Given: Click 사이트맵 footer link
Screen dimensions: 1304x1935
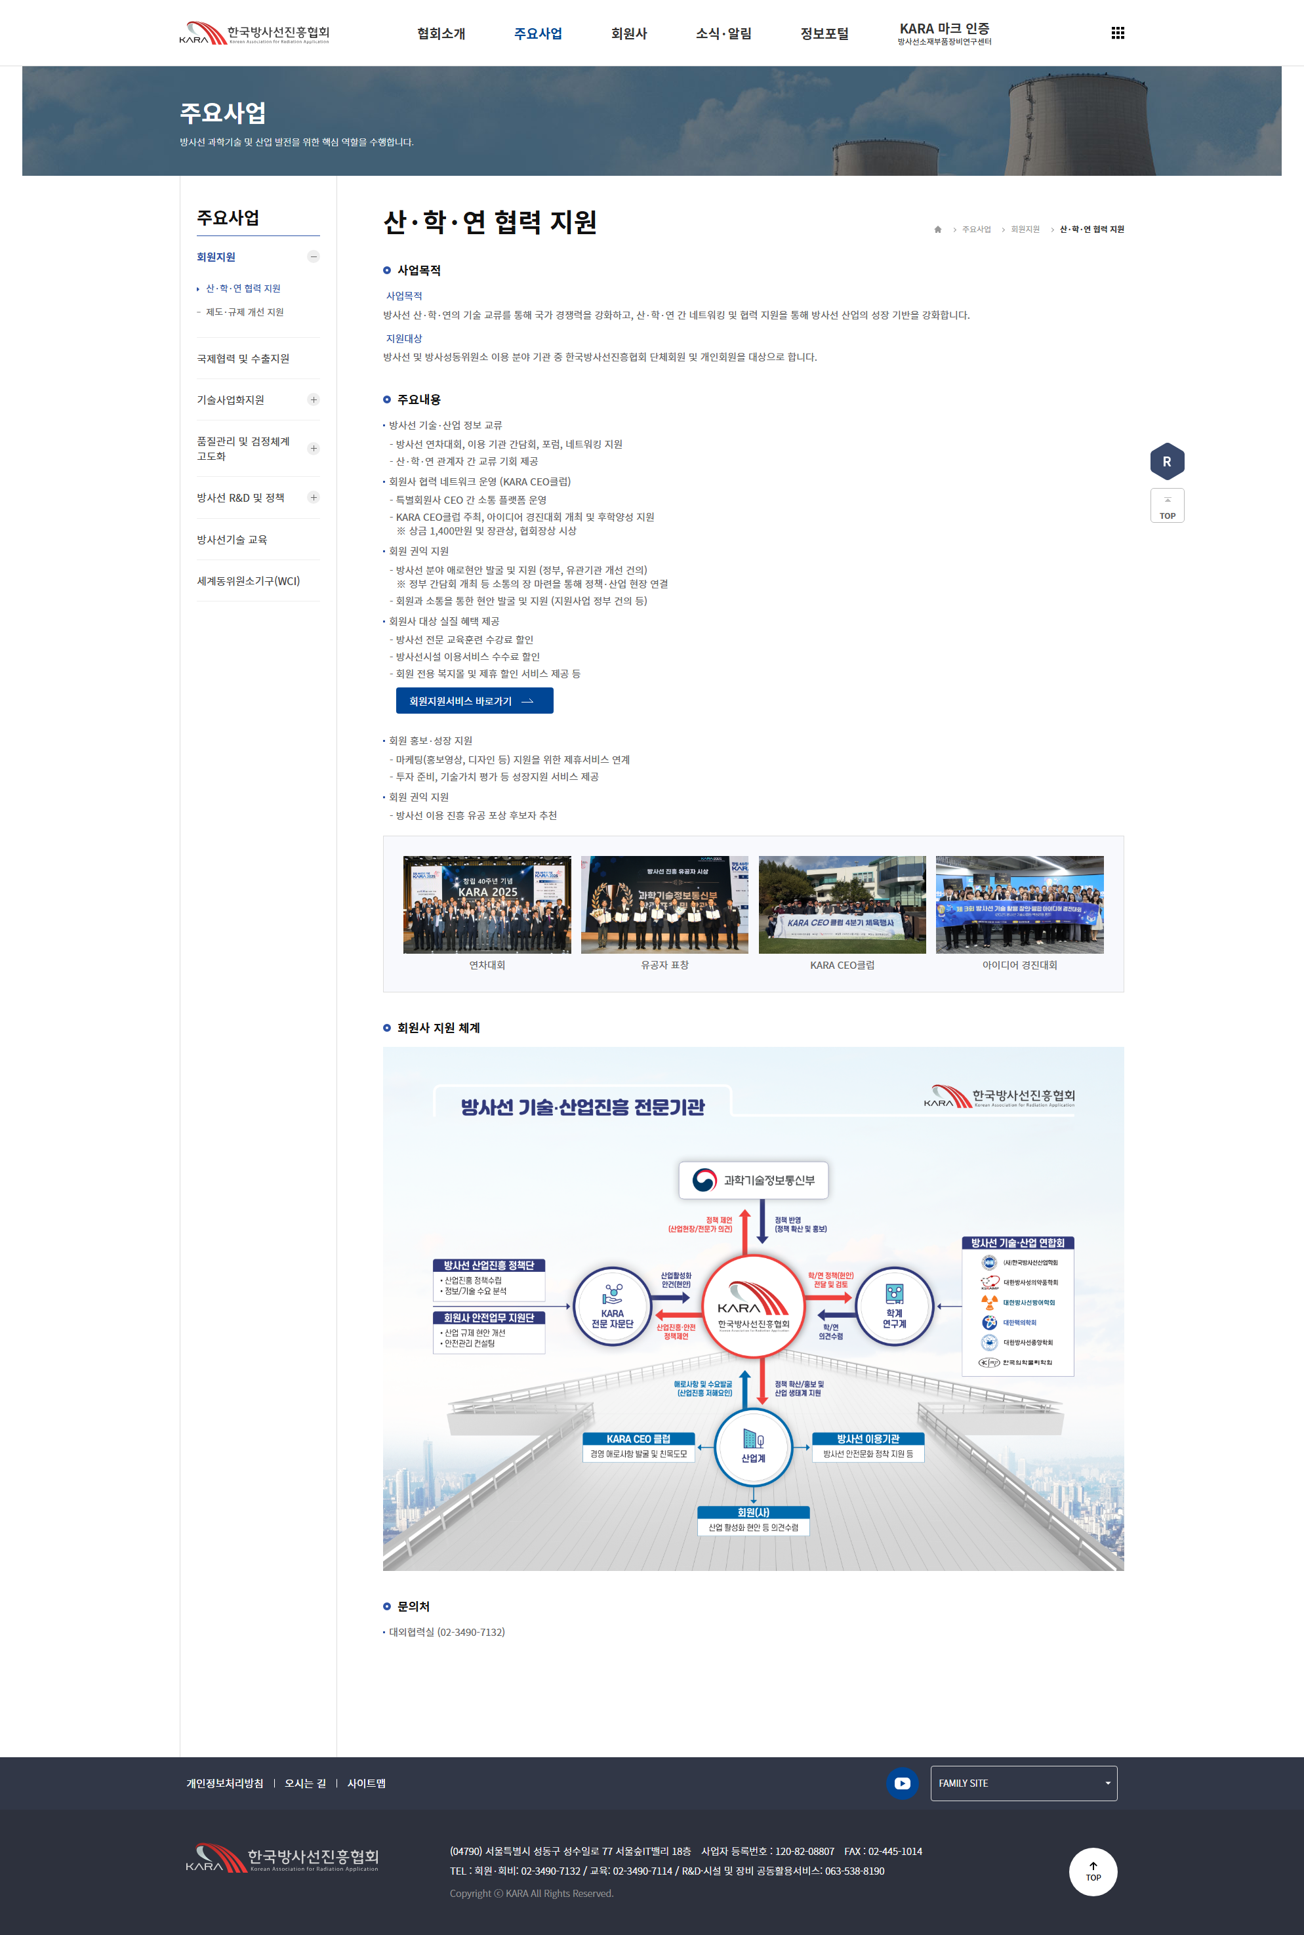Looking at the screenshot, I should 366,1783.
